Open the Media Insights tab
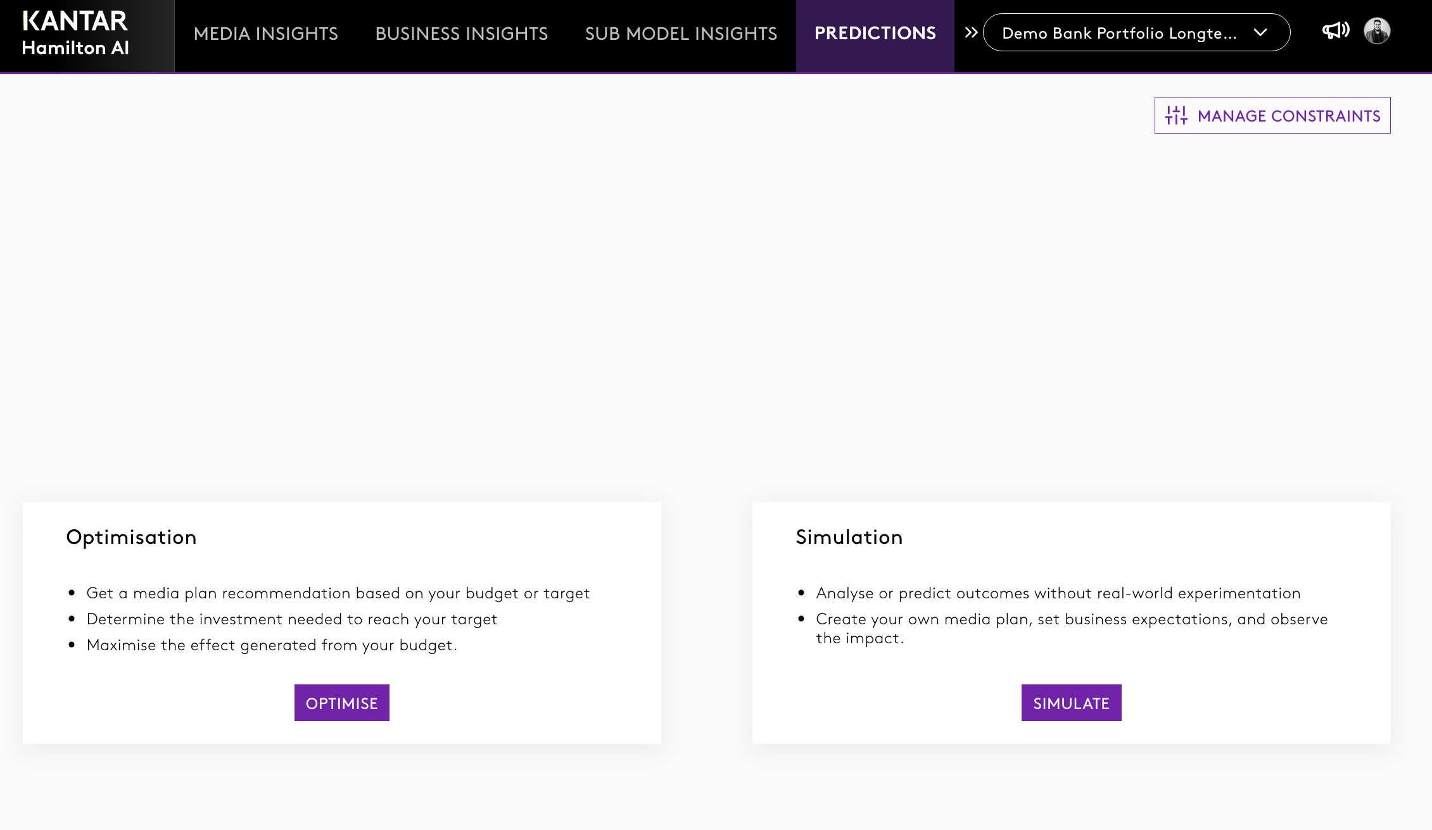The width and height of the screenshot is (1432, 830). 265,34
